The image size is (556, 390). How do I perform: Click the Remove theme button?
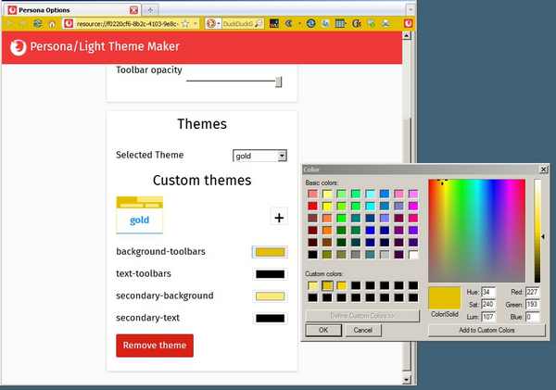click(x=155, y=346)
